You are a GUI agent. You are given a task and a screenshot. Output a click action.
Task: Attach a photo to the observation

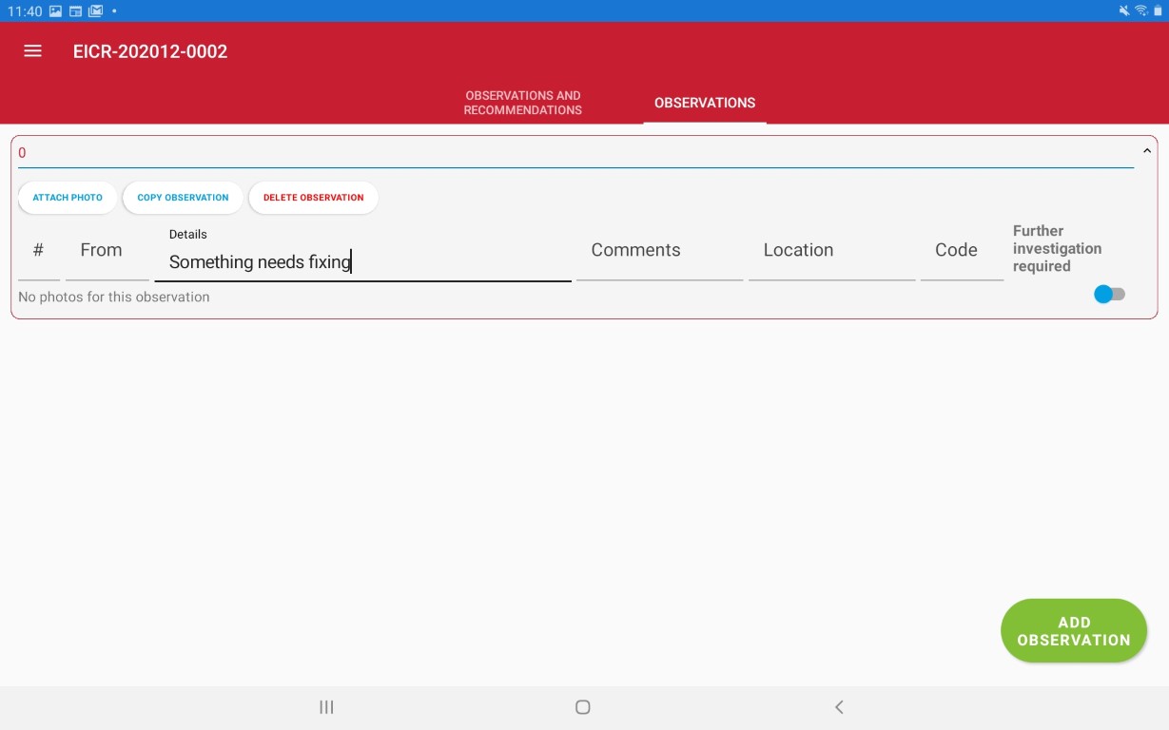click(67, 197)
